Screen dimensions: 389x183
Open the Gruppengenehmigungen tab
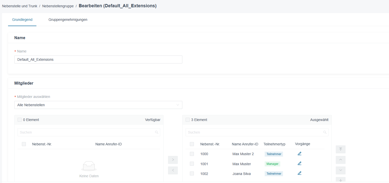pyautogui.click(x=68, y=20)
